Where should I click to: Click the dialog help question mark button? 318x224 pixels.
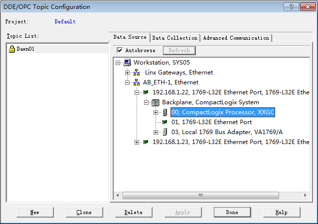(x=291, y=6)
